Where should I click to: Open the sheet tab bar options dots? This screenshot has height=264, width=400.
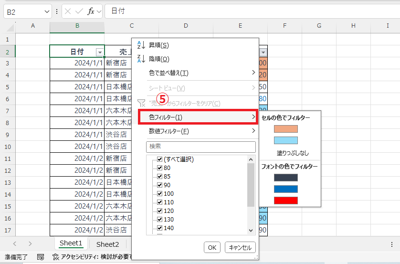[392, 244]
